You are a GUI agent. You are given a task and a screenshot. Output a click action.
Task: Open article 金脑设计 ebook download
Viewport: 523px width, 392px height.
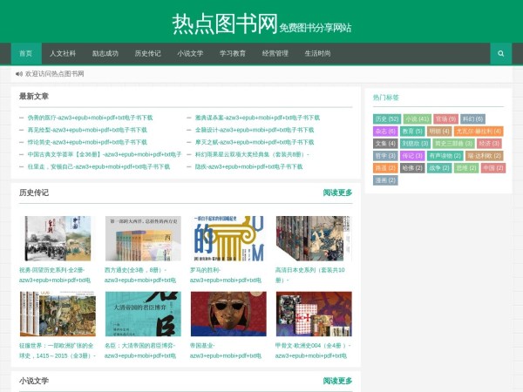(x=254, y=130)
